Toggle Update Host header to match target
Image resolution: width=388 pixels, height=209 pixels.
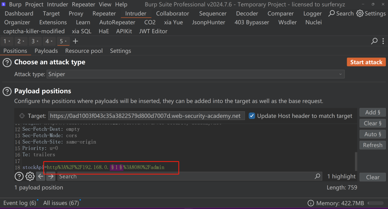[252, 116]
